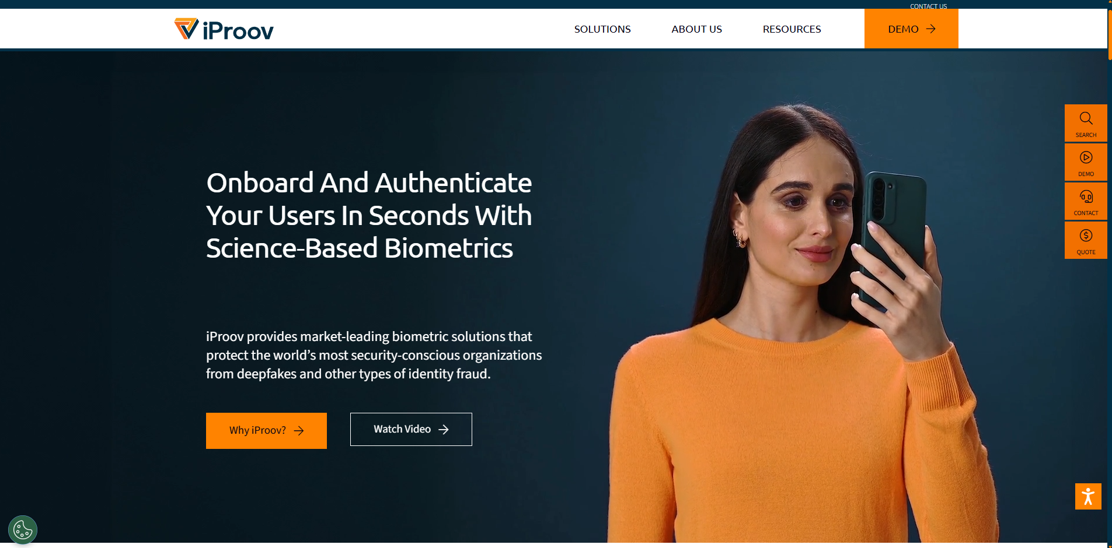Expand the RESOURCES menu

[792, 29]
